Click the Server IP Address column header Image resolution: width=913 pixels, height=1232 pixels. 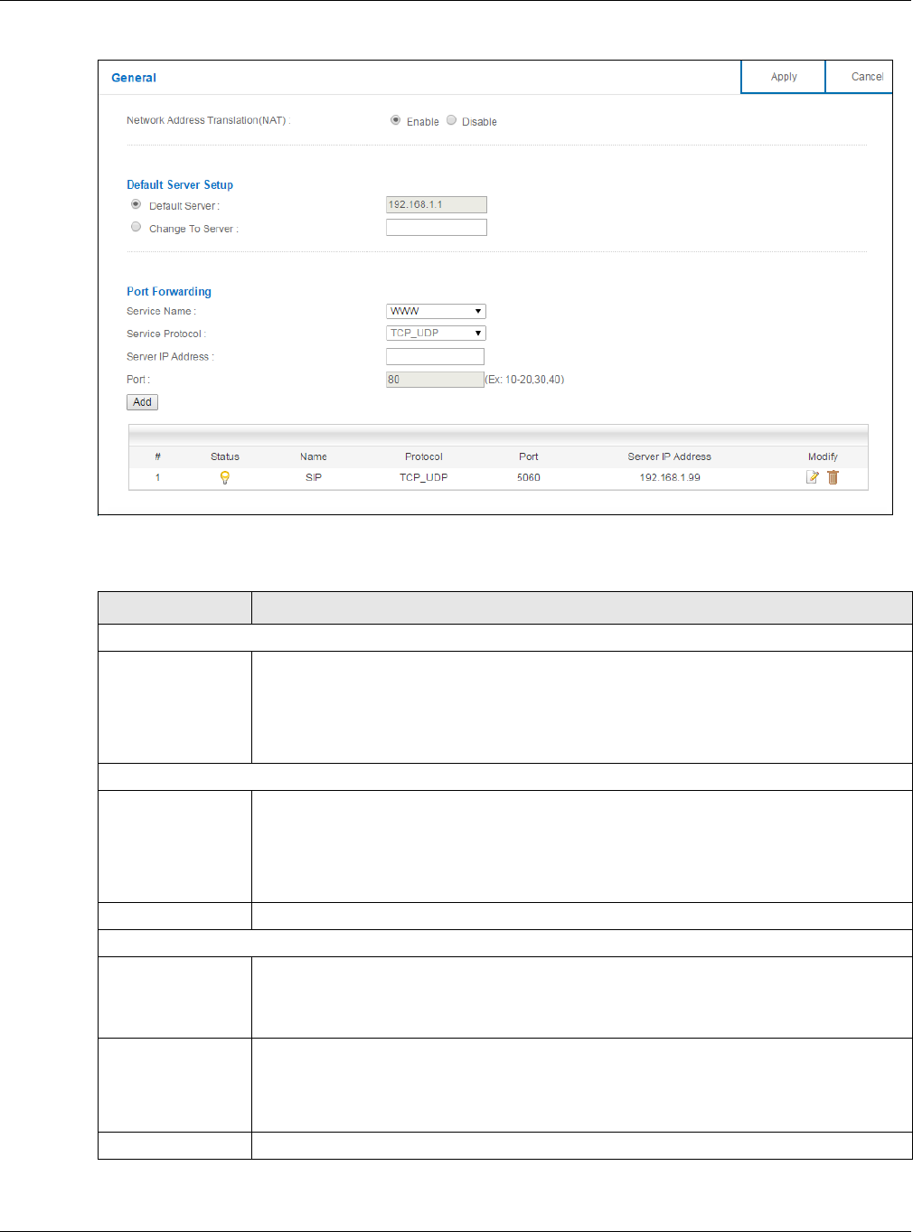pos(670,456)
